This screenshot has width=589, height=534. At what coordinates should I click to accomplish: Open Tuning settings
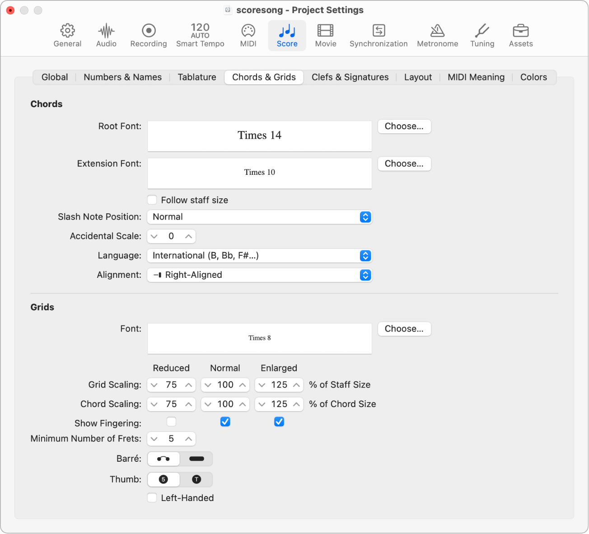482,35
